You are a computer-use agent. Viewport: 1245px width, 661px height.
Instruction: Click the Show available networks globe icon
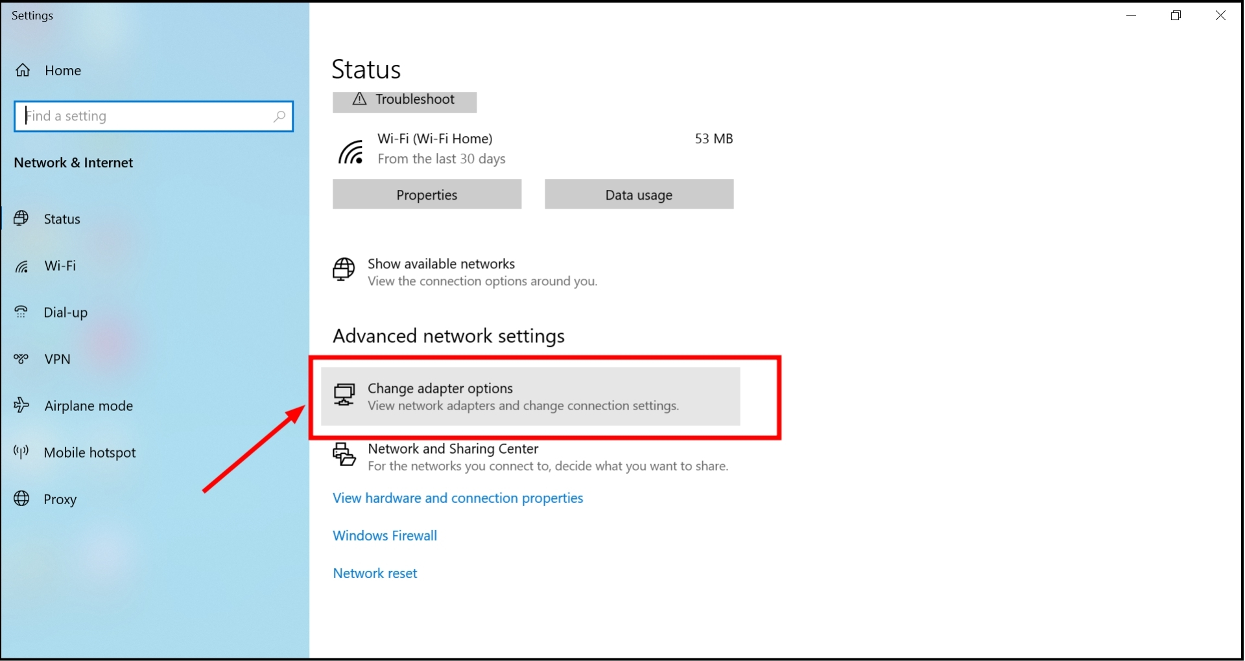pos(344,271)
